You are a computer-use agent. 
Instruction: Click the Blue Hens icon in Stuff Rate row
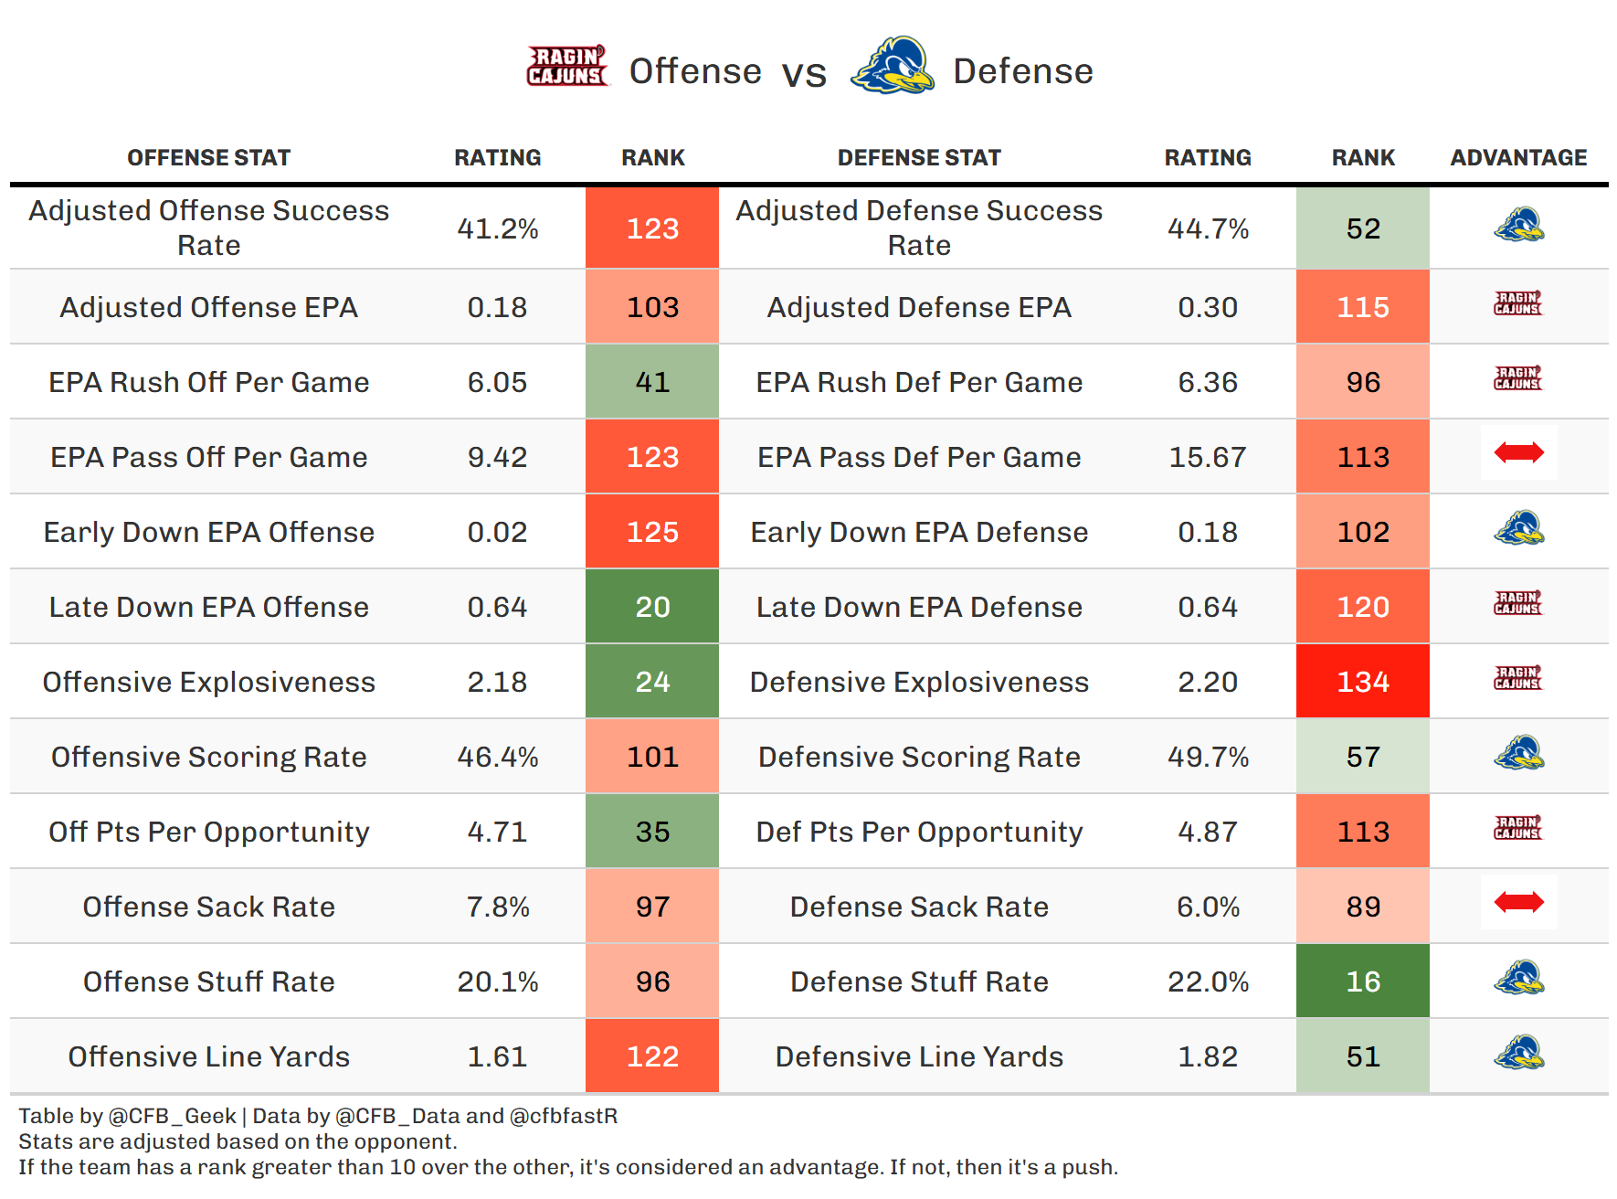click(x=1518, y=978)
